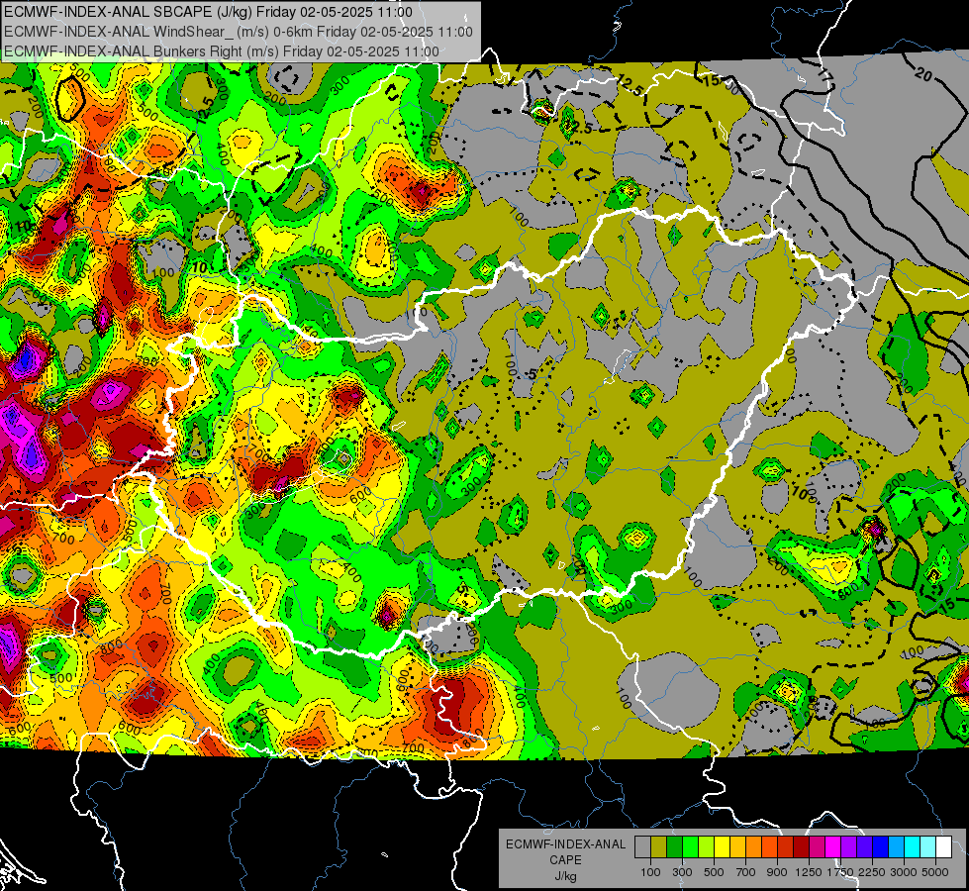Click the bright cyan legend swatch
The width and height of the screenshot is (969, 891).
913,847
